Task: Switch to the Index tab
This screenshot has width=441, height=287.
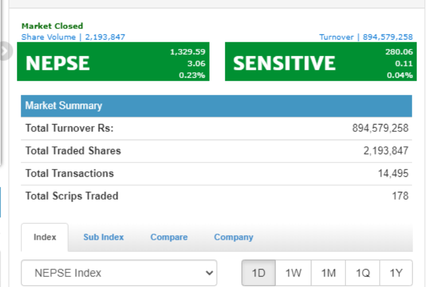Action: (44, 237)
